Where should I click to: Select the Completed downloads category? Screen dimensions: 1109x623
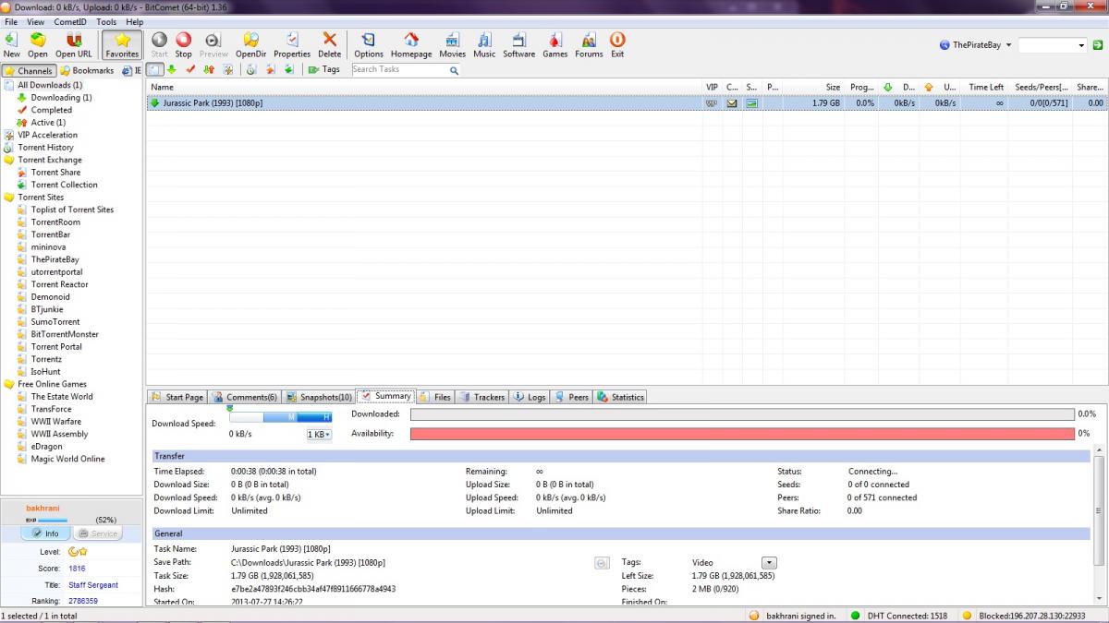pos(51,110)
